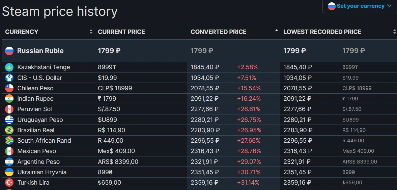Select the Brazilian Real currency name
This screenshot has height=190, width=397.
[36, 130]
